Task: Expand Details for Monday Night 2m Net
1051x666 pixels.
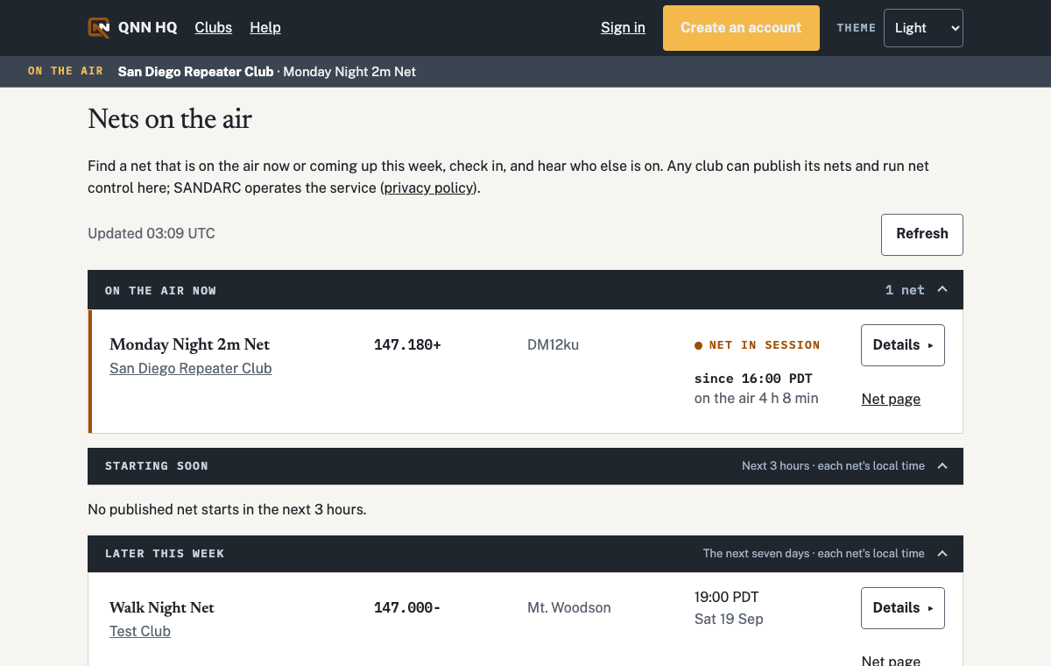Action: tap(903, 345)
